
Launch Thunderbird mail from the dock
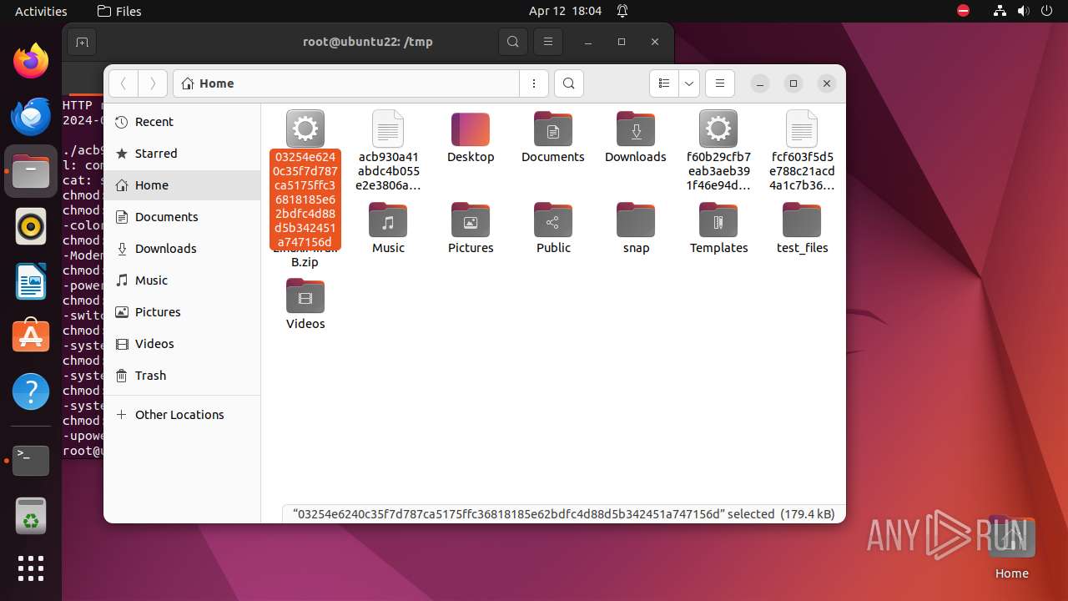pos(31,116)
